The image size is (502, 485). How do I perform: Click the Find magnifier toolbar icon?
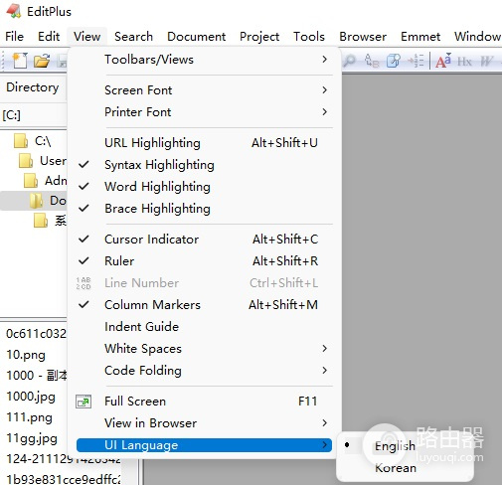[350, 61]
